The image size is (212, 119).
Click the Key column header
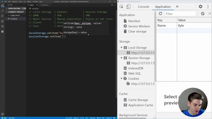tap(167, 20)
